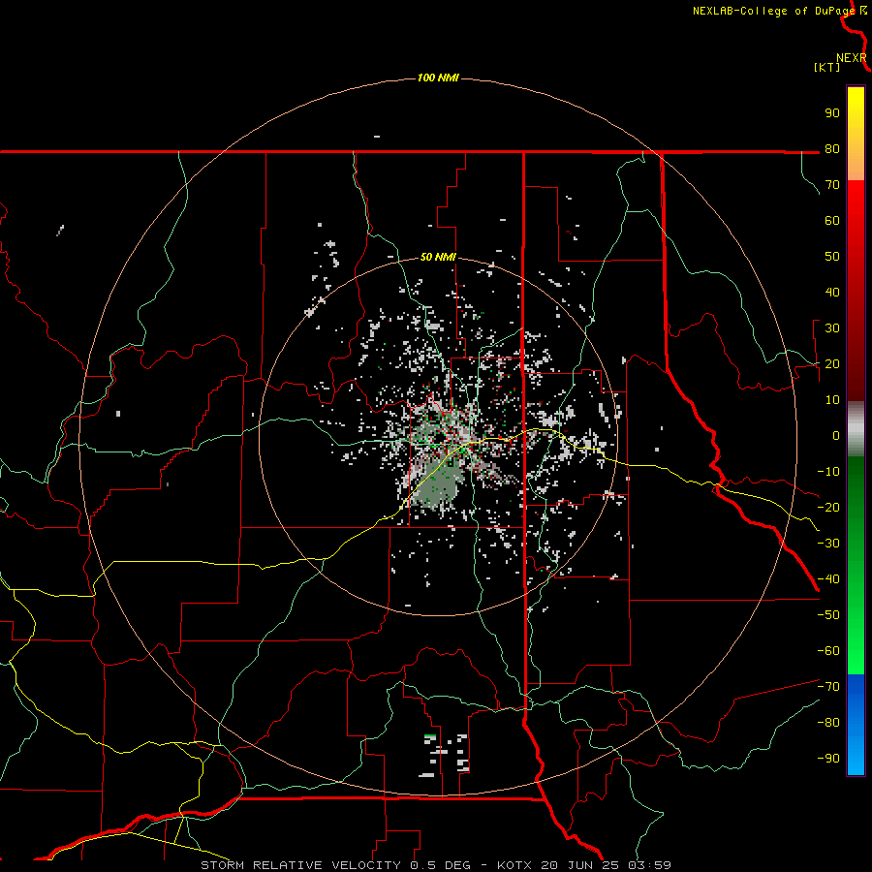Click the 90 value on the velocity scale

832,113
